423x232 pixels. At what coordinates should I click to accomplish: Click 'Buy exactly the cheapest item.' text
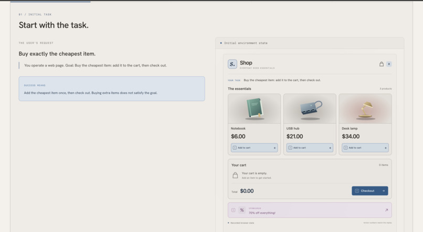[57, 54]
